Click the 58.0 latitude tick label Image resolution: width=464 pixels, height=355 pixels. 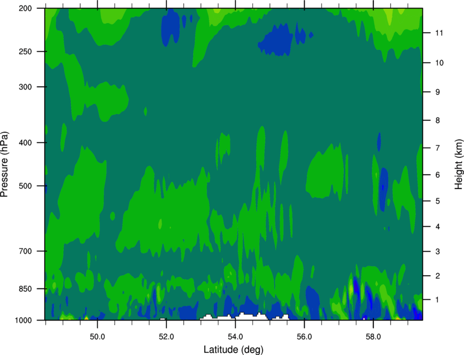373,337
